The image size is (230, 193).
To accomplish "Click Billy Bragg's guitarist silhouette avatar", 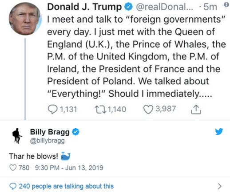I will click(17, 136).
